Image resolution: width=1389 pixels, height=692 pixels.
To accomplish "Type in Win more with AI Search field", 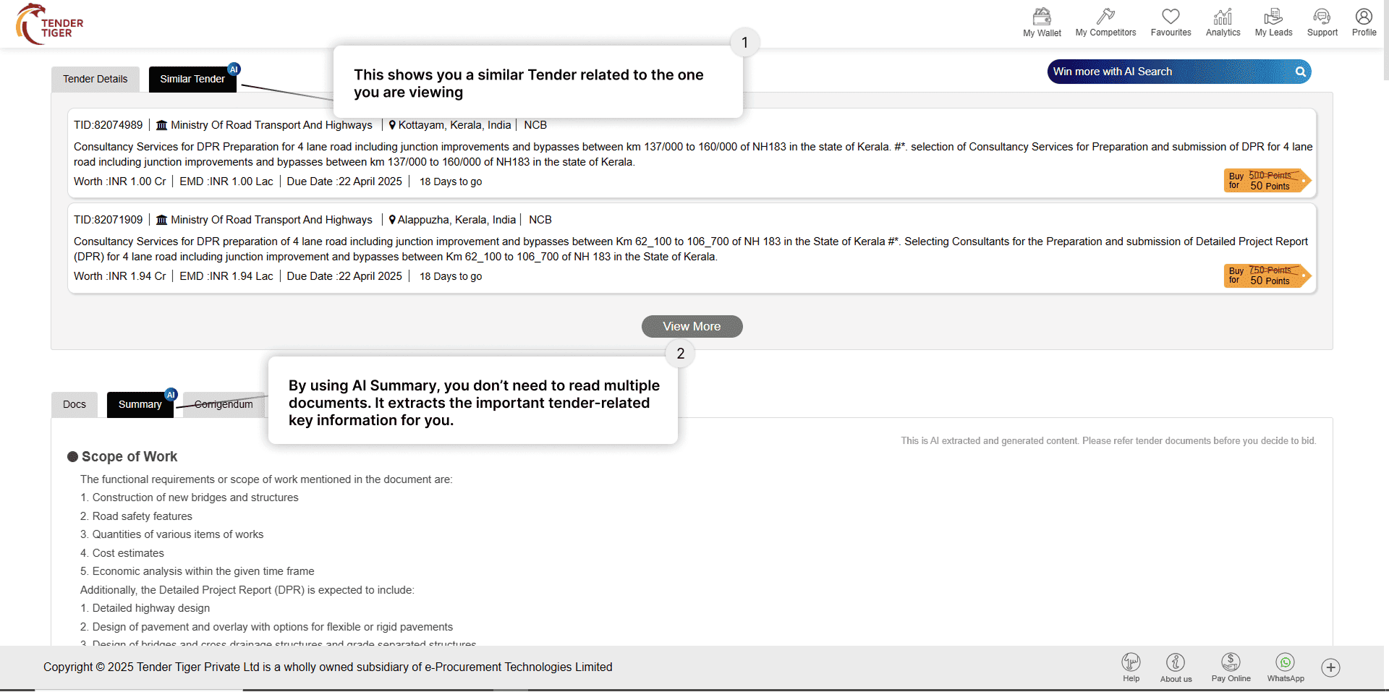I will pos(1165,72).
